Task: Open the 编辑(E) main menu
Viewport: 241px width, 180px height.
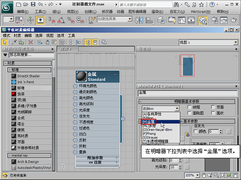Action: tap(22, 11)
